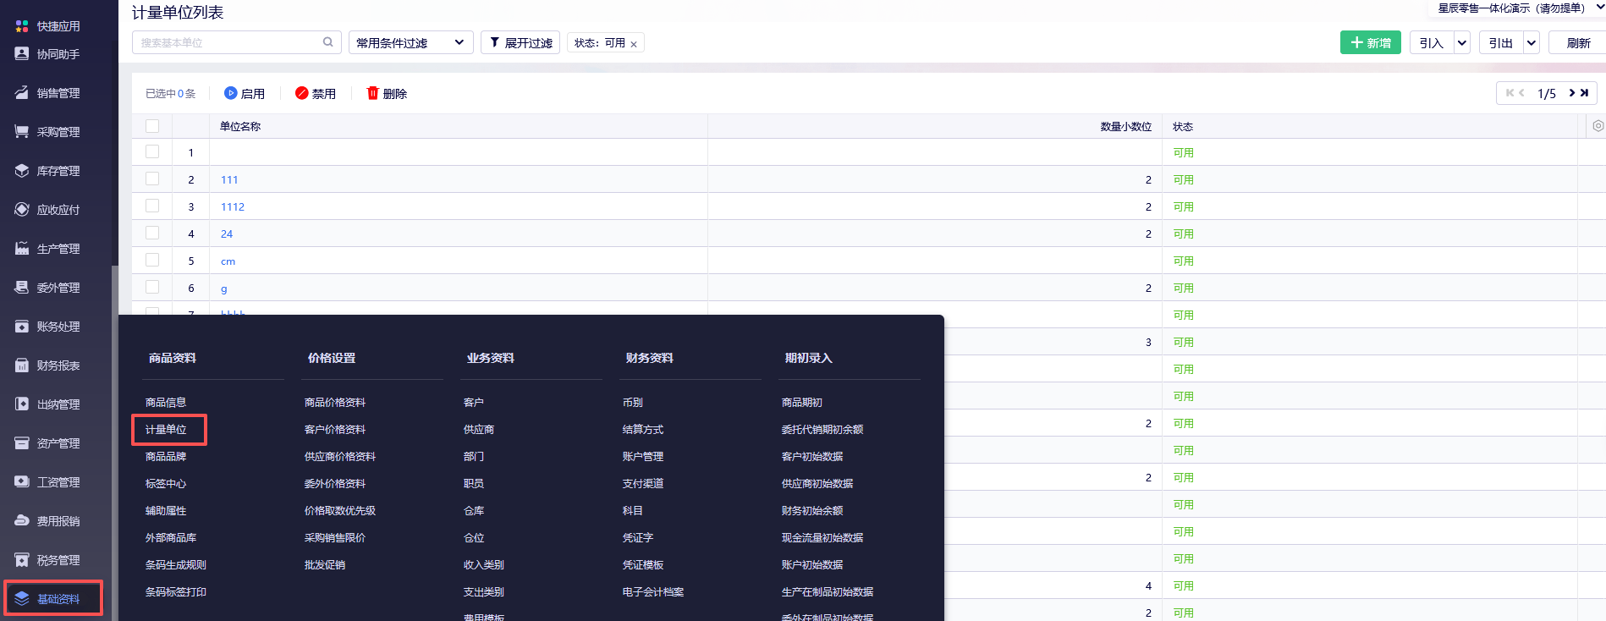This screenshot has height=621, width=1606.
Task: Sort by 数量小数位 column header
Action: [x=1126, y=126]
